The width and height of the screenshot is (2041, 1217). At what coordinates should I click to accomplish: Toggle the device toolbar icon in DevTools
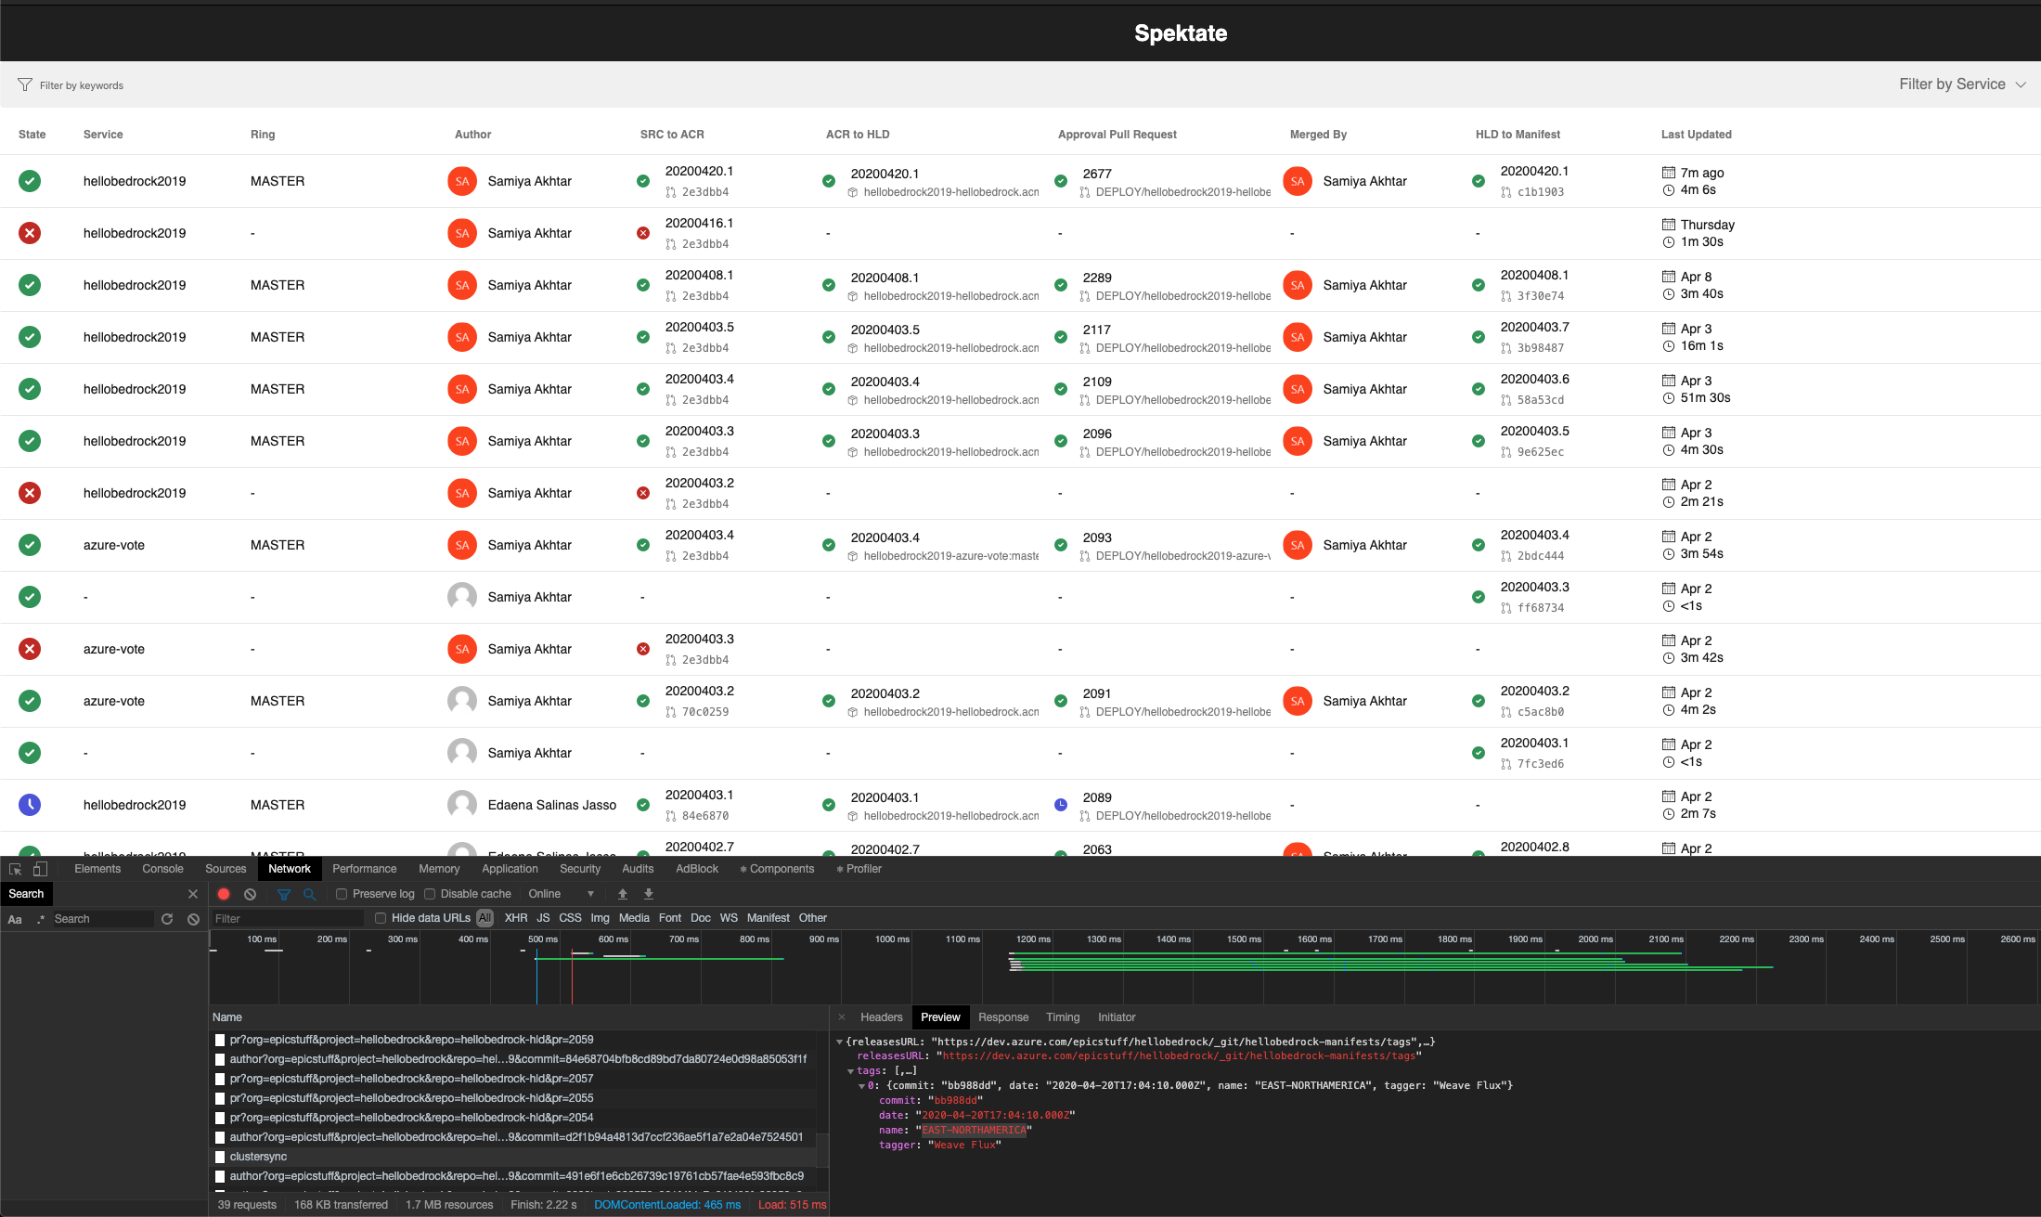pyautogui.click(x=40, y=869)
